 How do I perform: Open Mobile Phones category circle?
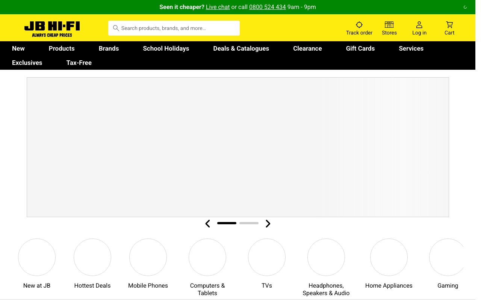[x=148, y=257]
